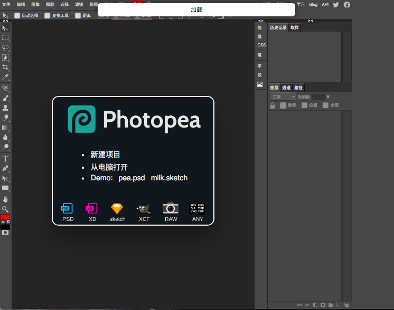Switch to the 通道 tab
Image resolution: width=394 pixels, height=310 pixels.
tap(286, 88)
